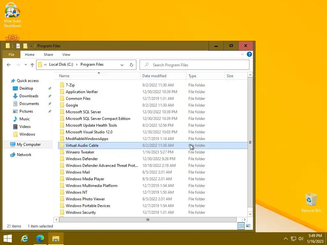This screenshot has width=327, height=245.
Task: Open Documents in the navigation pane
Action: [29, 104]
